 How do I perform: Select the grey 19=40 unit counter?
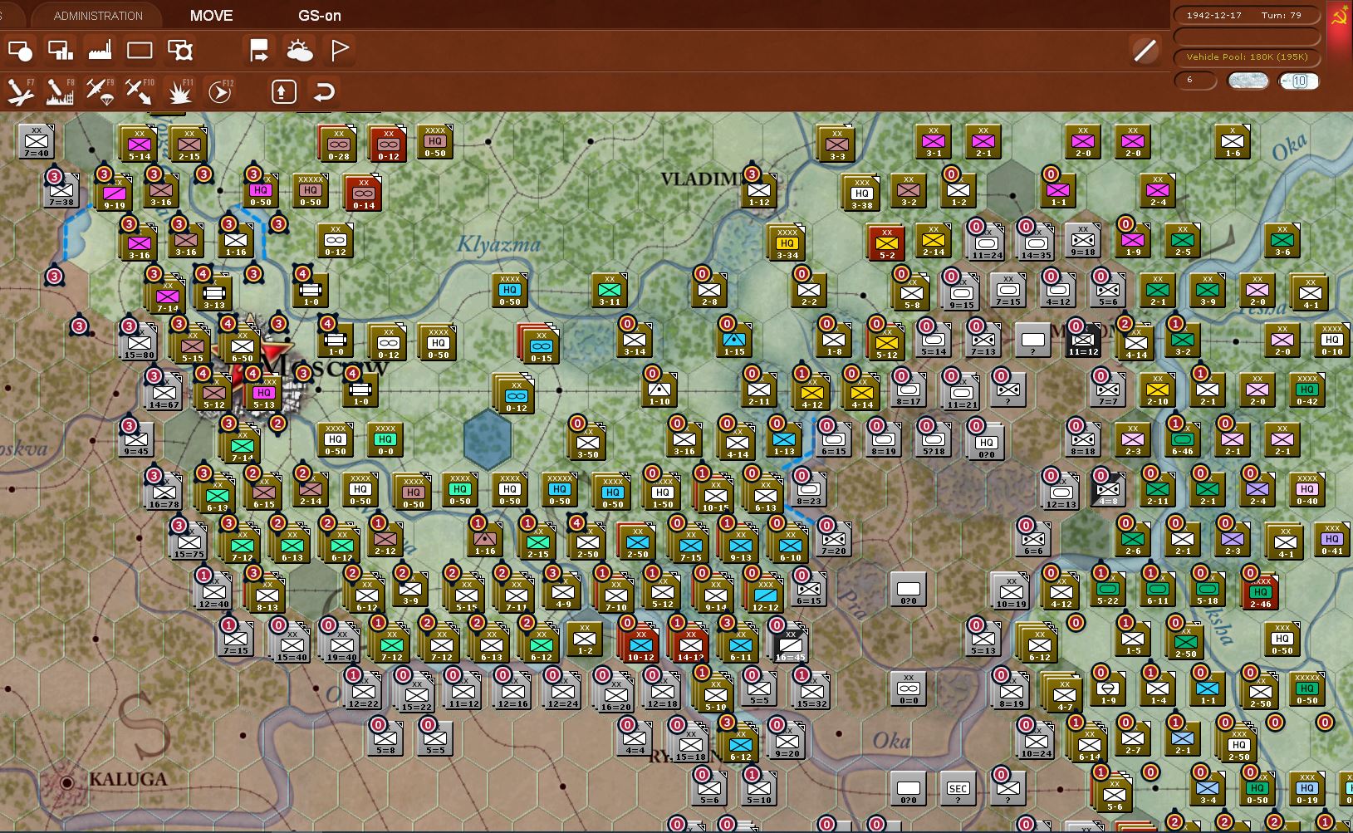coord(341,645)
